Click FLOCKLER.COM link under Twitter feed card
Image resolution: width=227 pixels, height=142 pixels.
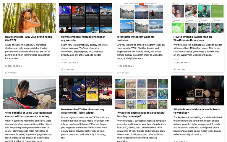[x=182, y=63]
